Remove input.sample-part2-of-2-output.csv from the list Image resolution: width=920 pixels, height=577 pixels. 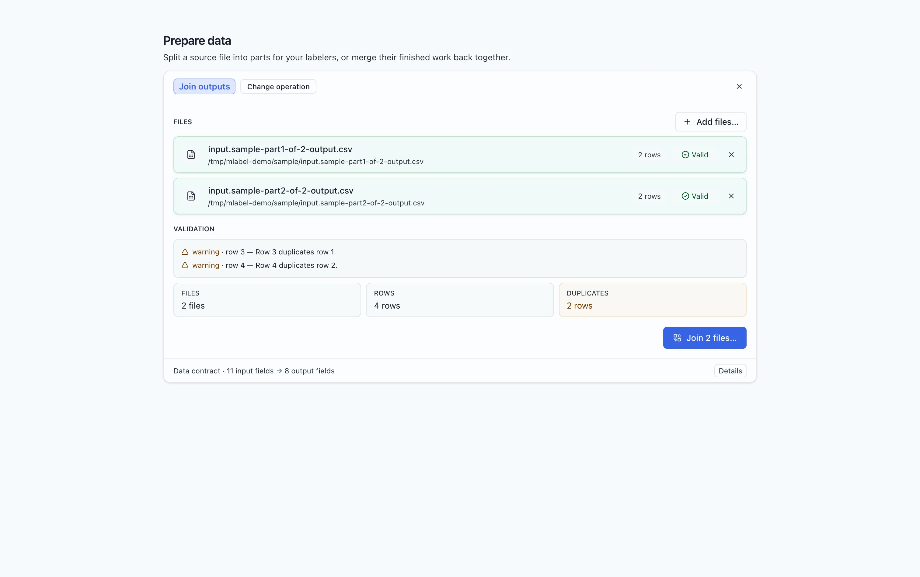point(731,196)
